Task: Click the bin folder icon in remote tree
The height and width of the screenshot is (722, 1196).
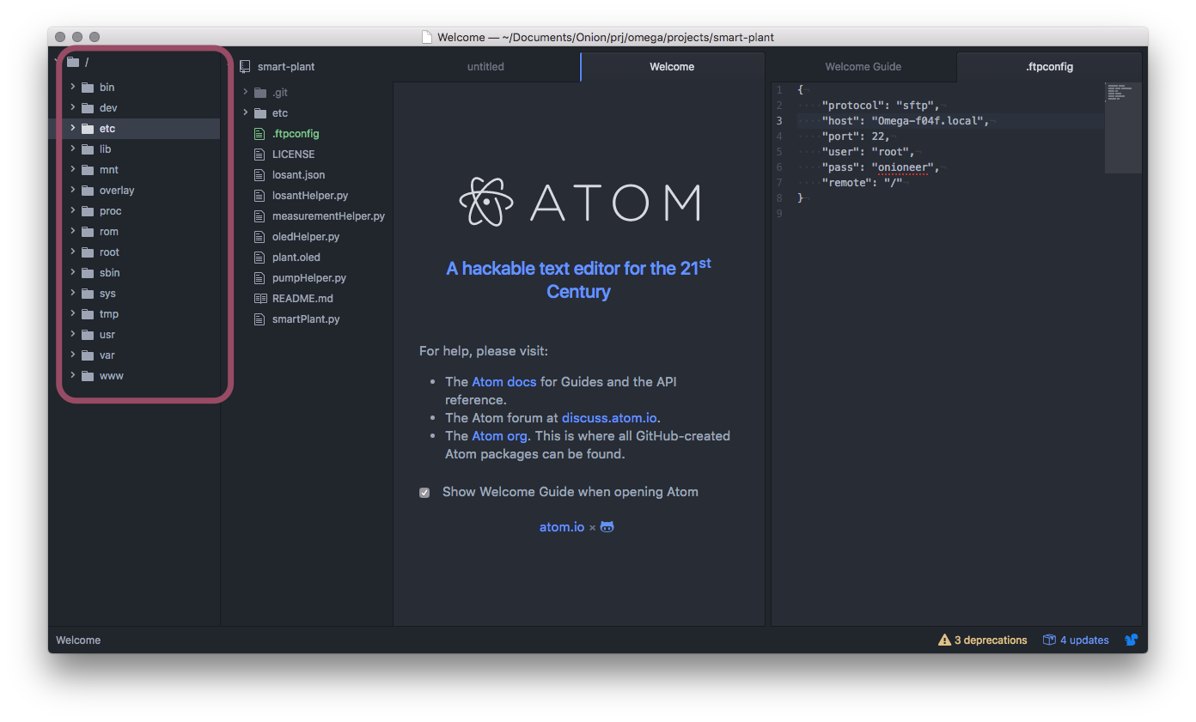Action: tap(87, 88)
